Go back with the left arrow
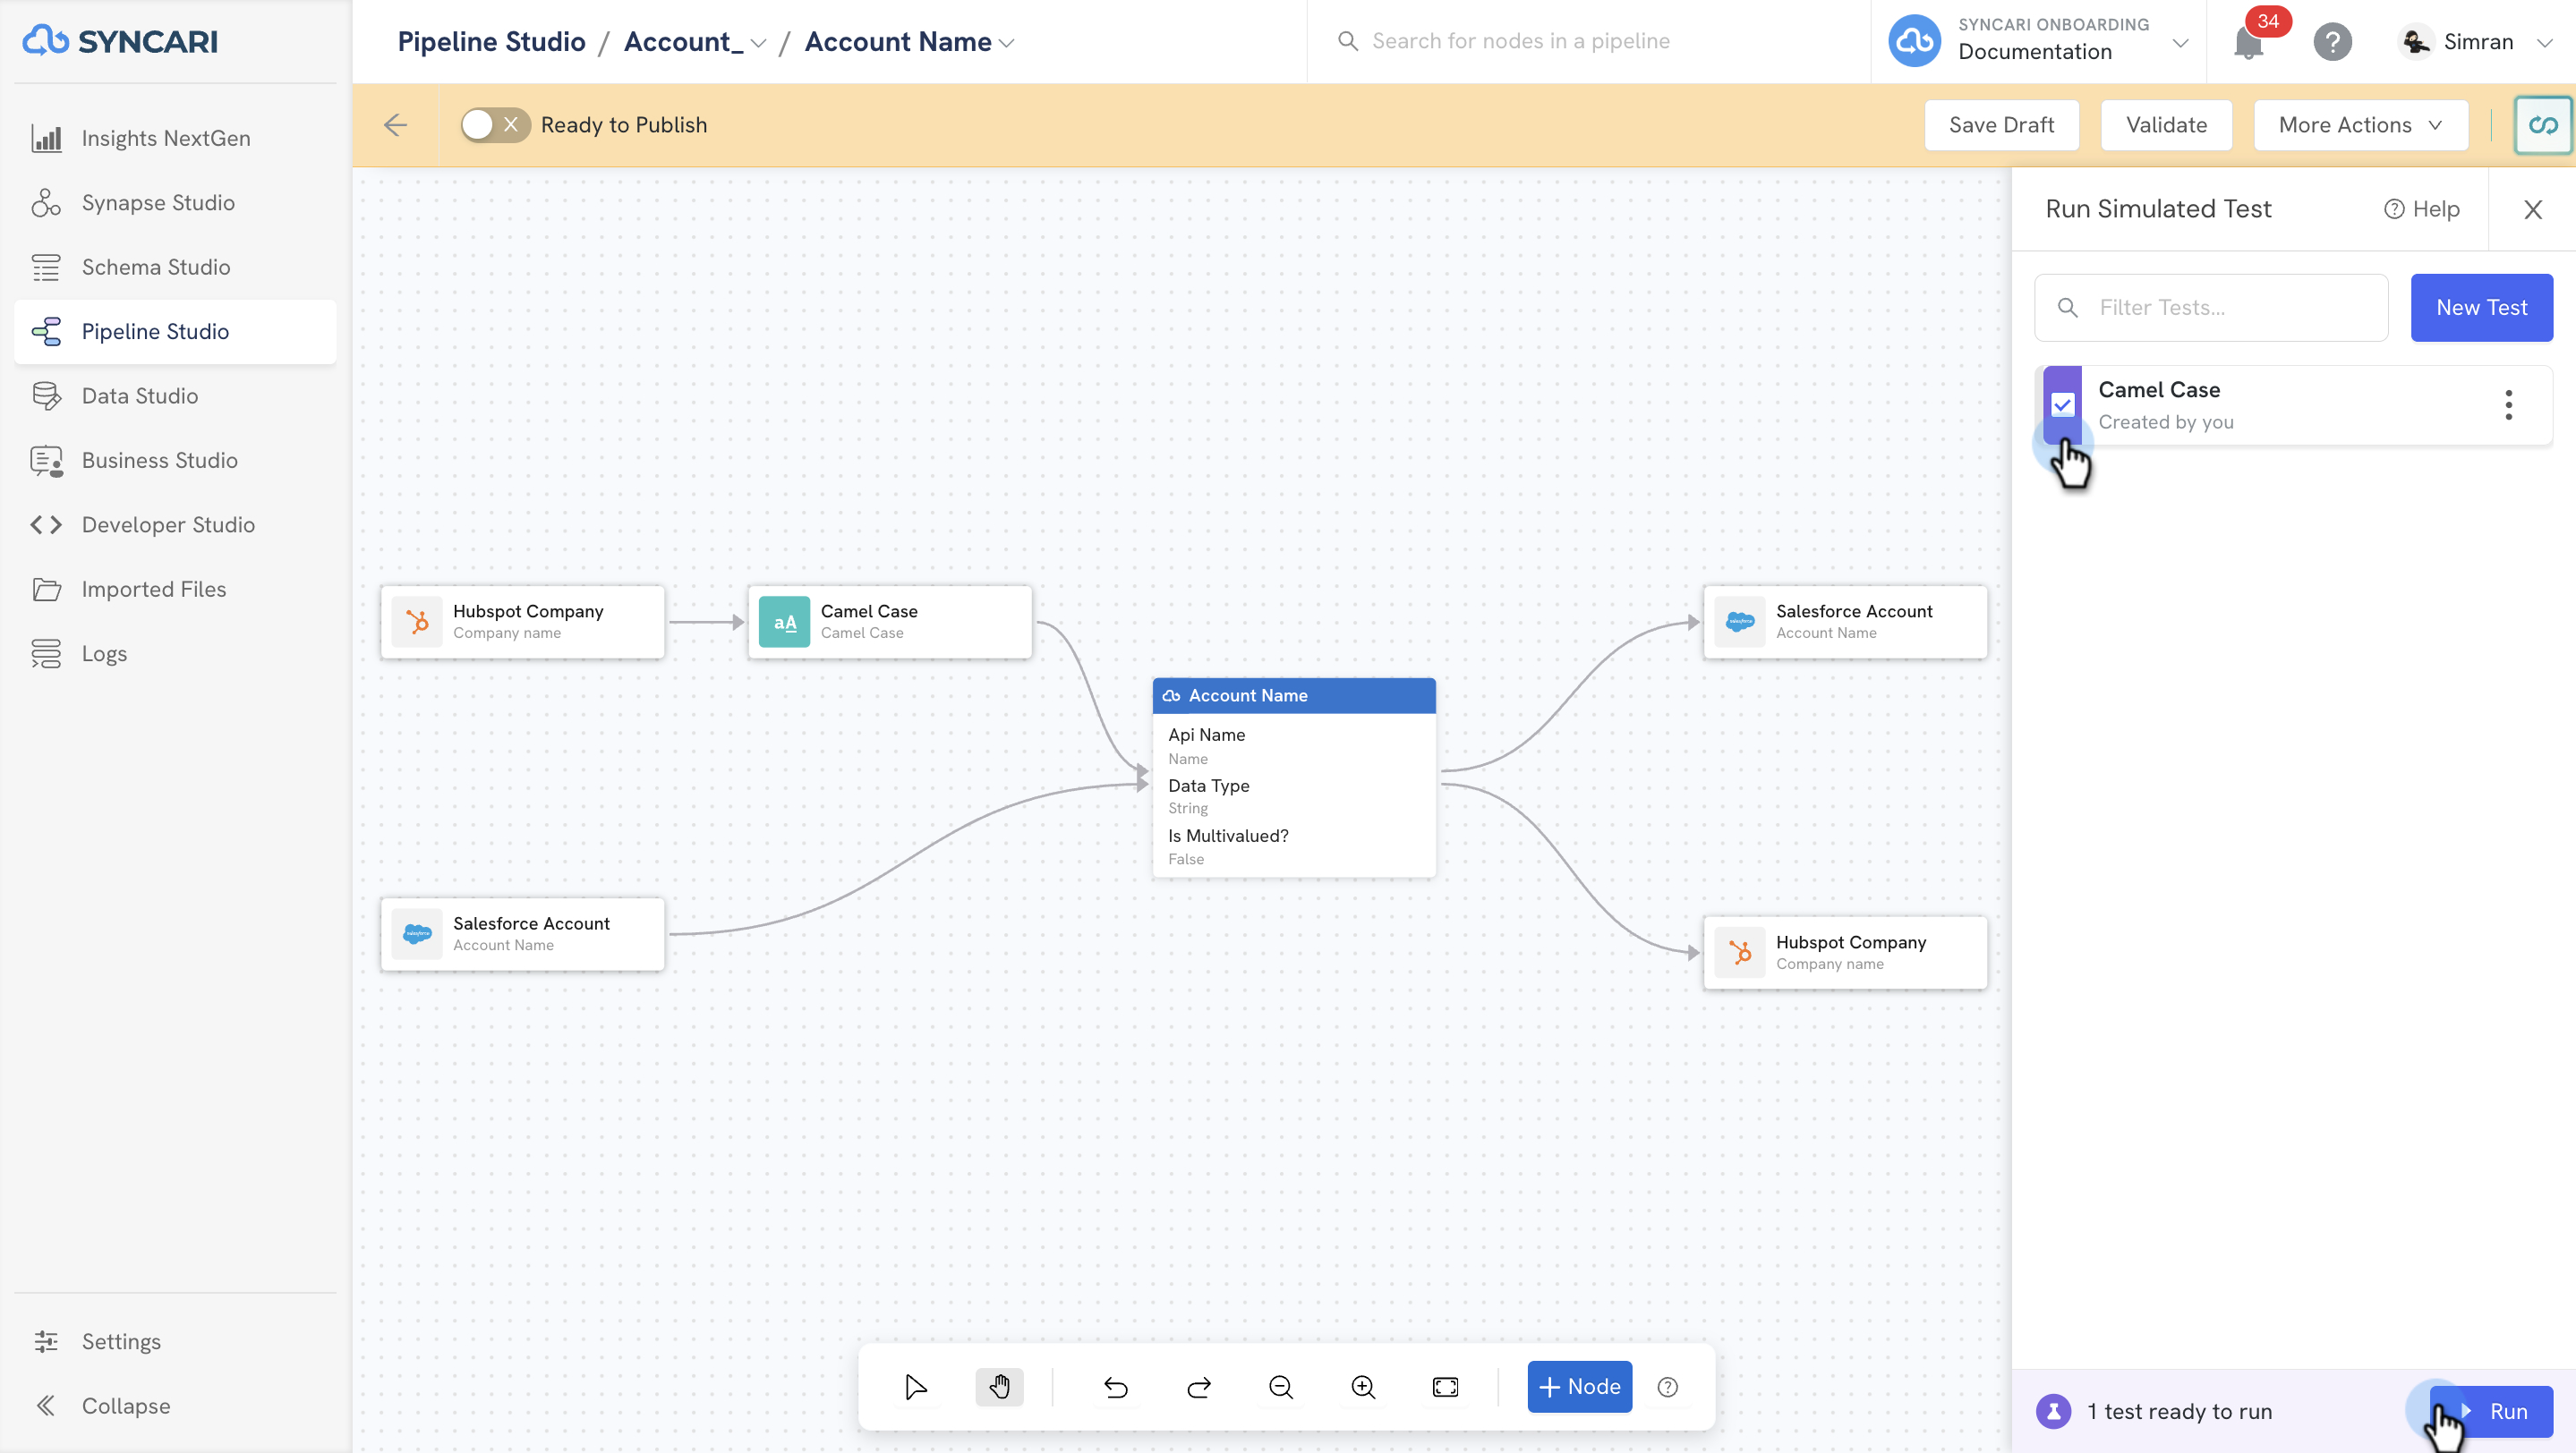Image resolution: width=2576 pixels, height=1453 pixels. (x=396, y=125)
